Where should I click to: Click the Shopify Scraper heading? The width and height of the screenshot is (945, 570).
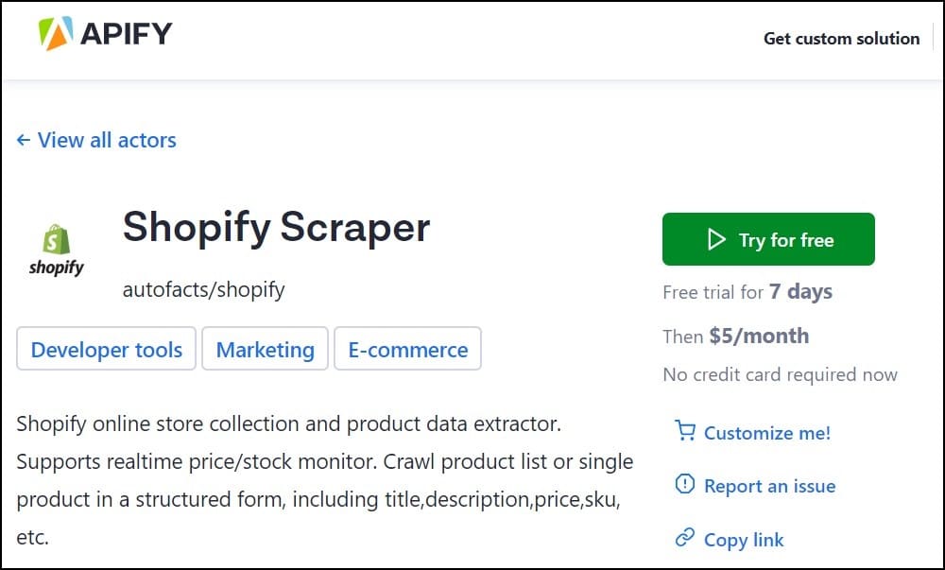[276, 228]
